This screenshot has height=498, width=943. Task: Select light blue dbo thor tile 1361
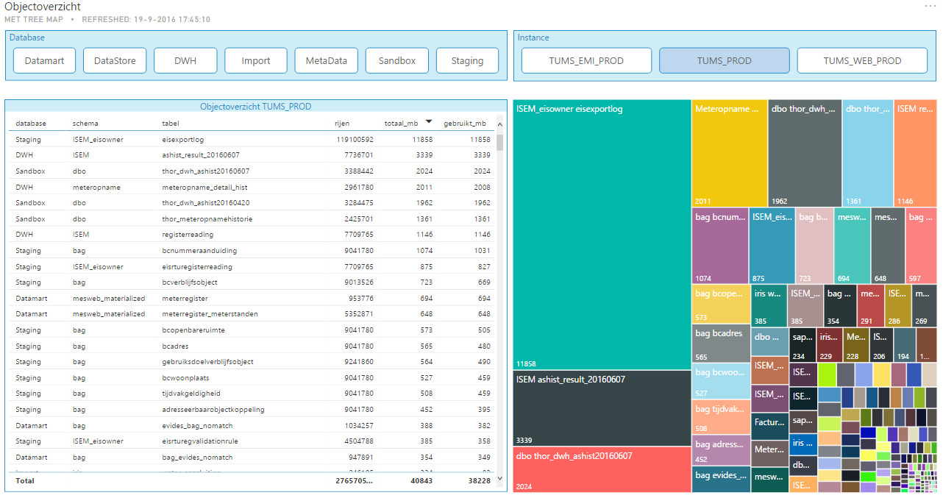868,154
